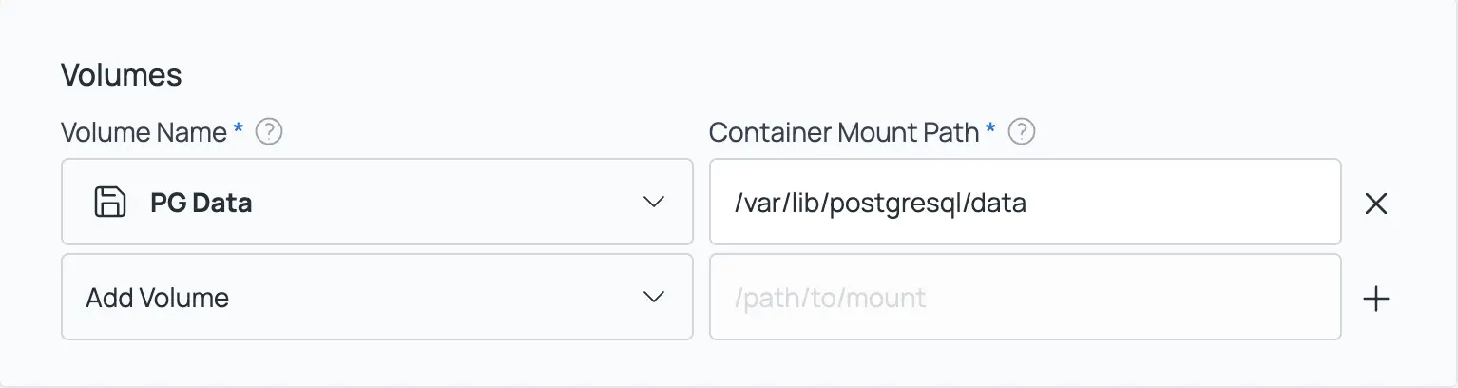Click the required asterisk after Volume Name
The width and height of the screenshot is (1458, 388).
click(238, 130)
